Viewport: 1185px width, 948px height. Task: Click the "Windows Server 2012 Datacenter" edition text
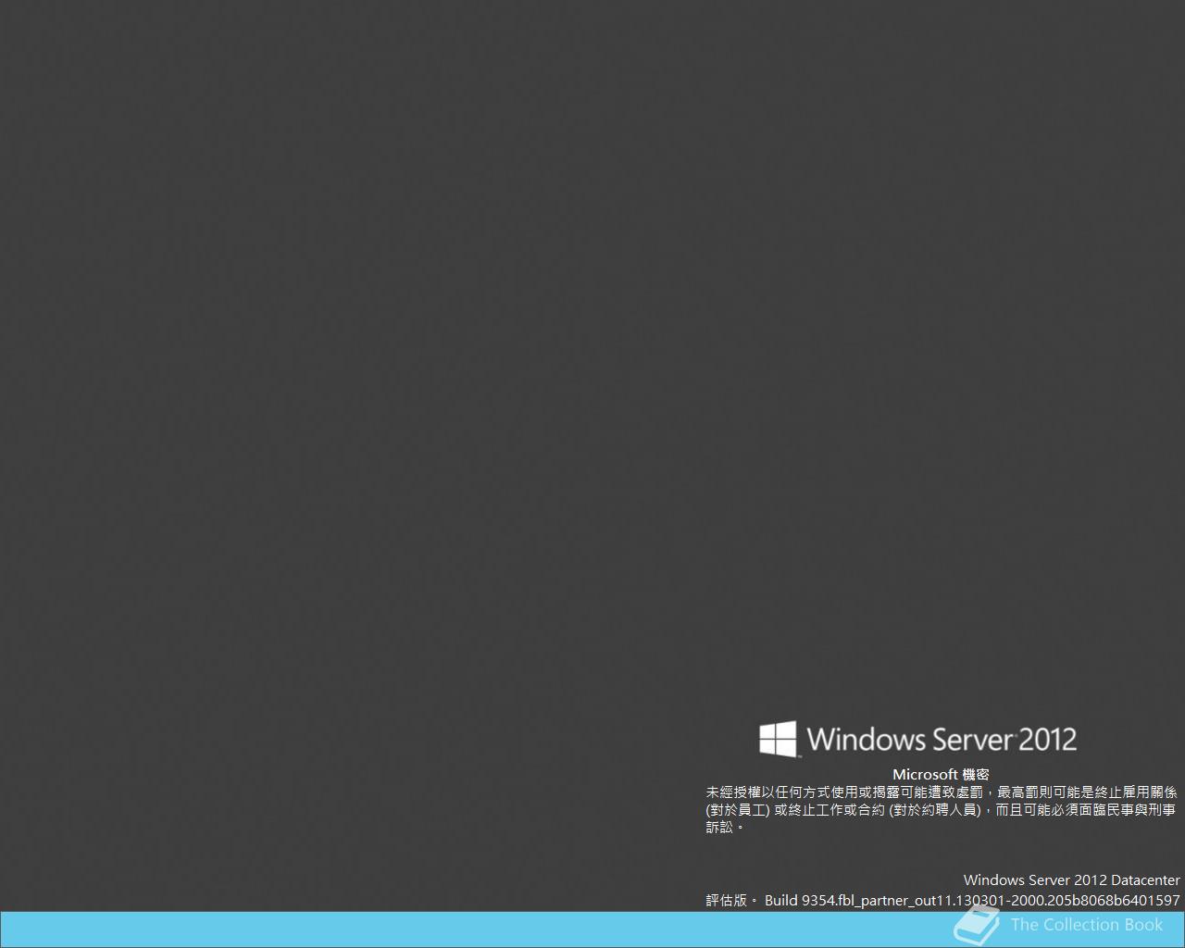pyautogui.click(x=1071, y=880)
